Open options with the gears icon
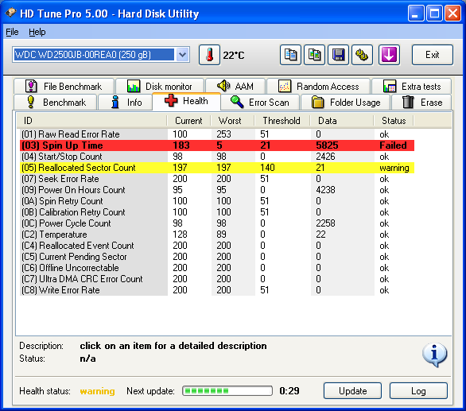Screen dimensions: 466x411 (362, 55)
